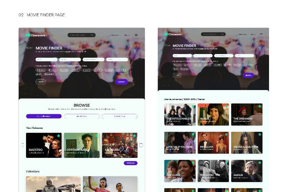Image resolution: width=287 pixels, height=192 pixels.
Task: Click the star on The Dreamers card
Action: [x=260, y=106]
